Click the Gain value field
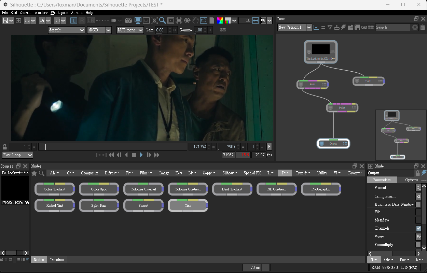 (x=162, y=30)
